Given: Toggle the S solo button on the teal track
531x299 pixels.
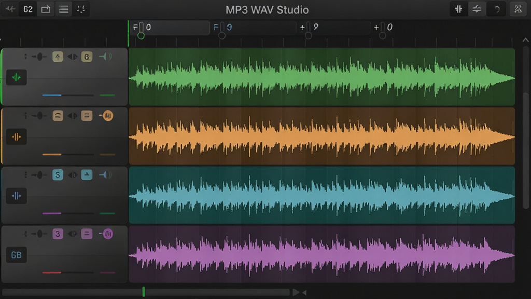Looking at the screenshot, I should (58, 175).
